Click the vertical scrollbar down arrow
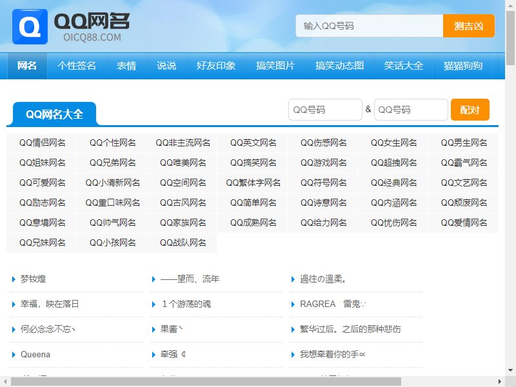Viewport: 516px width, 387px height. click(511, 370)
